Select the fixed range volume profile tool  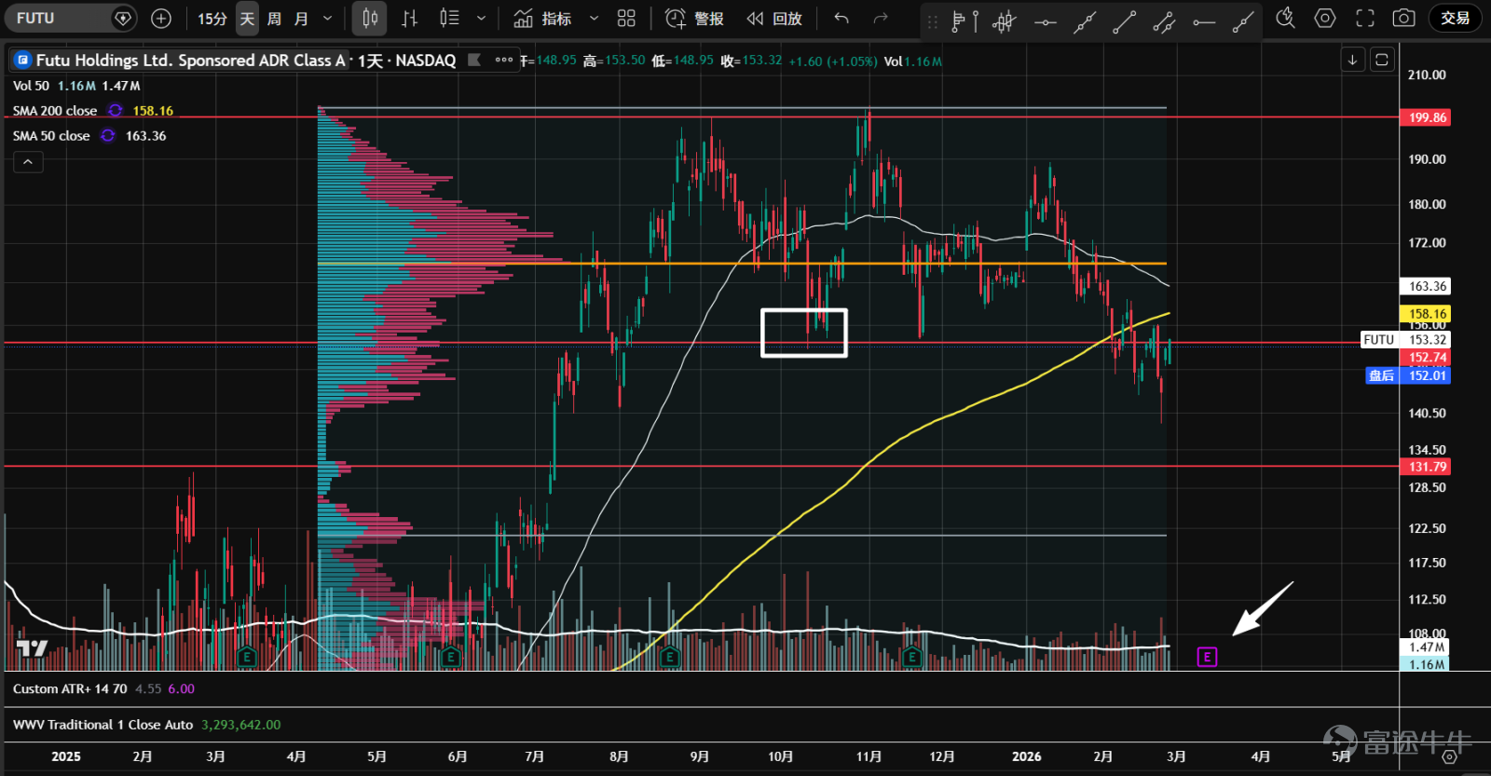click(964, 20)
